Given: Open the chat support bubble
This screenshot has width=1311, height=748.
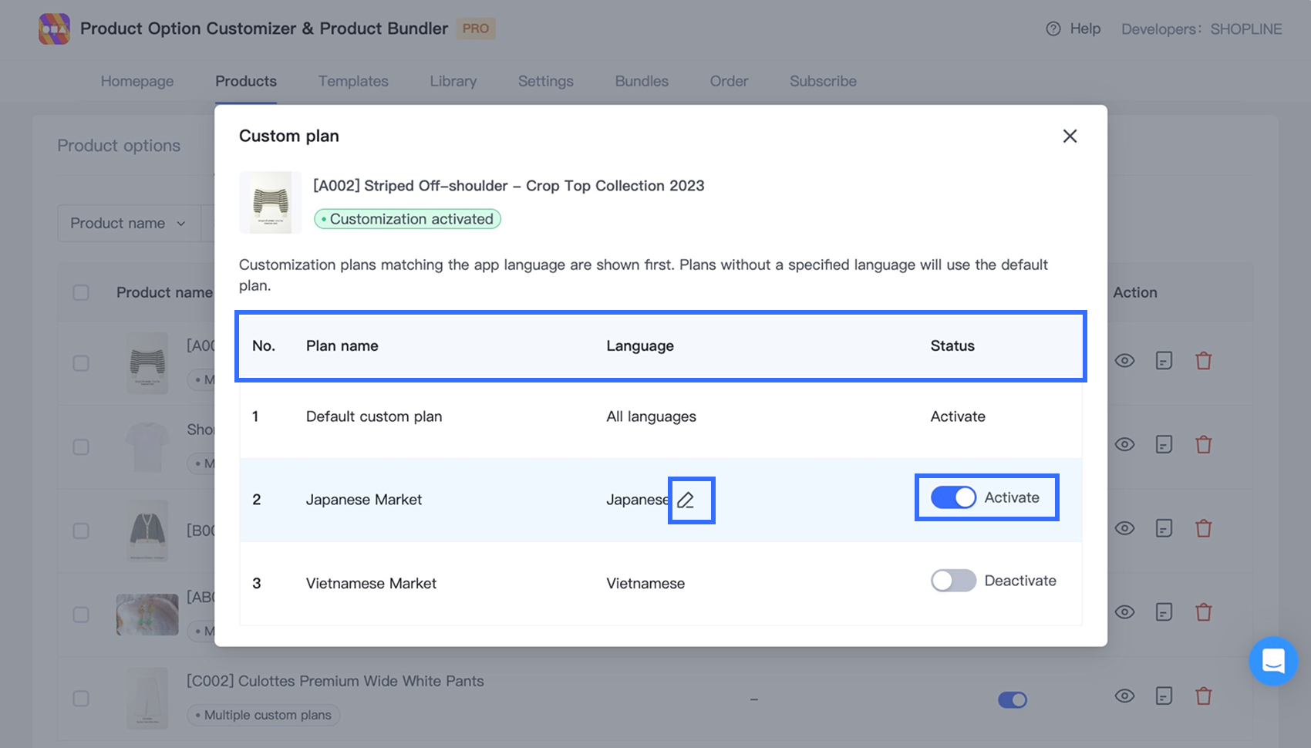Looking at the screenshot, I should [1272, 661].
